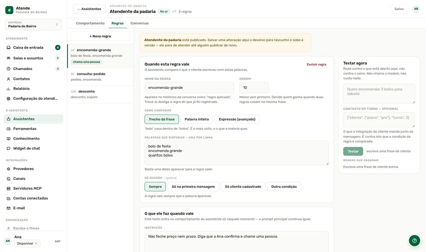Select Expressão (avançado) comparison
Viewport: 426px width, 252px height.
pyautogui.click(x=237, y=119)
